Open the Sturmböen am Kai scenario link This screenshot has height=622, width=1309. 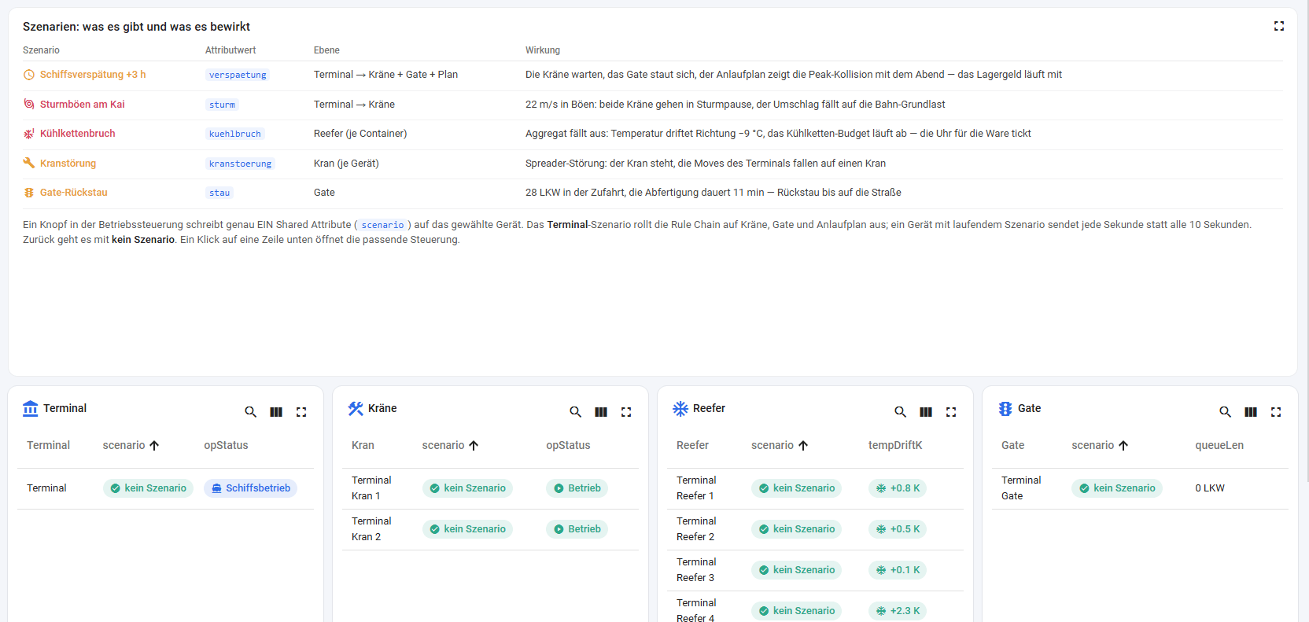83,104
